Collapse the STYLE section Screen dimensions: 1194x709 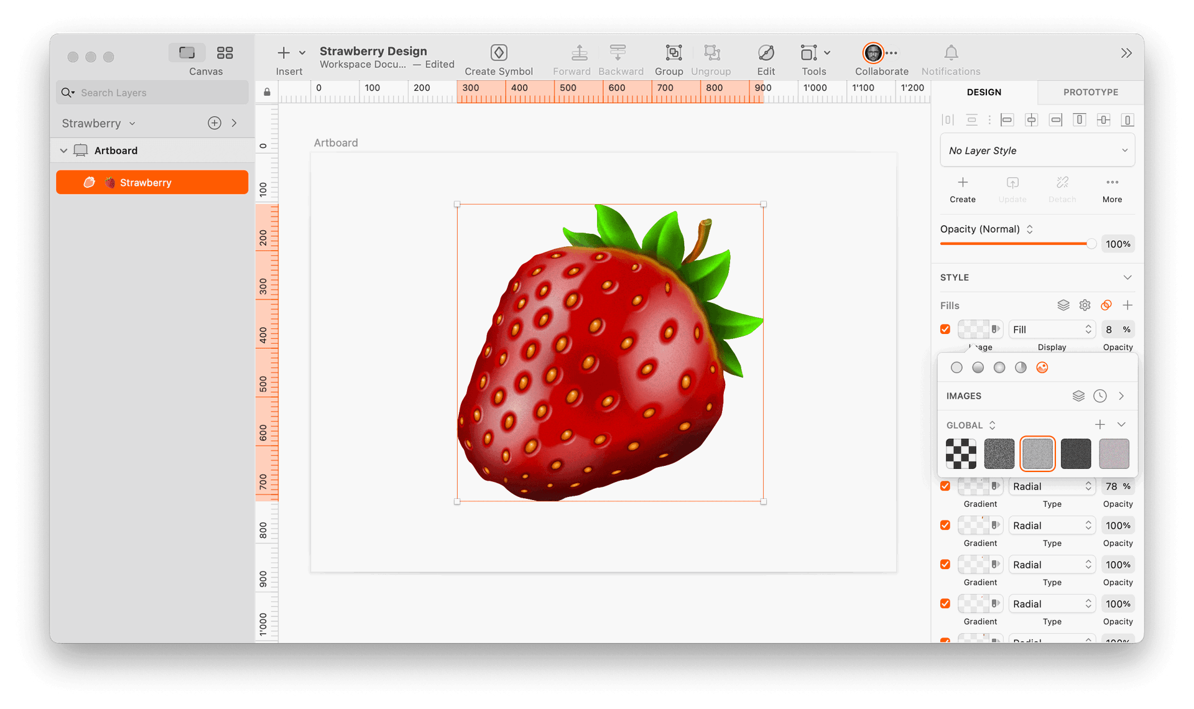[x=1127, y=277]
